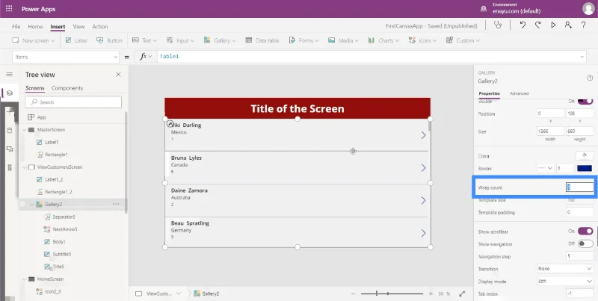This screenshot has width=598, height=301.
Task: Insert a Button control
Action: (x=109, y=40)
